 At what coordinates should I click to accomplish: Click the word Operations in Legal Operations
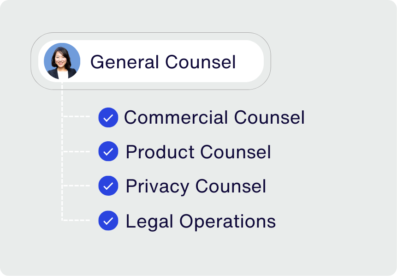pos(227,222)
